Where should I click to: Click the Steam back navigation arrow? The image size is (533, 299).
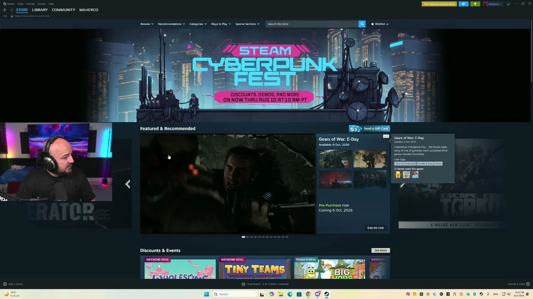(5, 10)
